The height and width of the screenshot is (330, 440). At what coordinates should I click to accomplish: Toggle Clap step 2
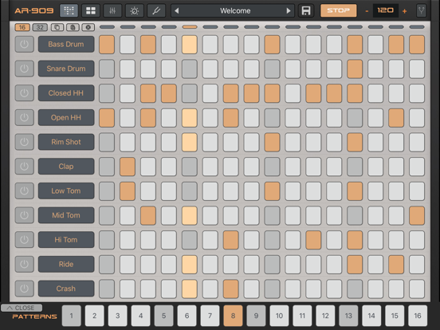click(x=128, y=167)
